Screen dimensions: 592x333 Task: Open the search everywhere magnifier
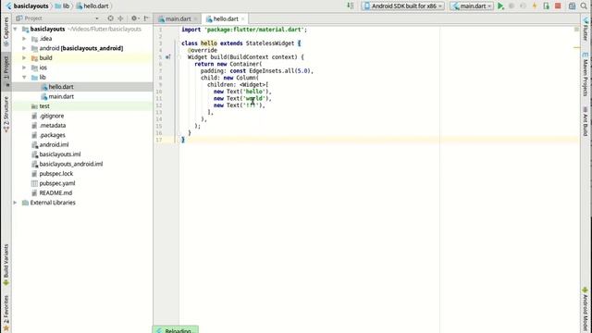coord(584,6)
